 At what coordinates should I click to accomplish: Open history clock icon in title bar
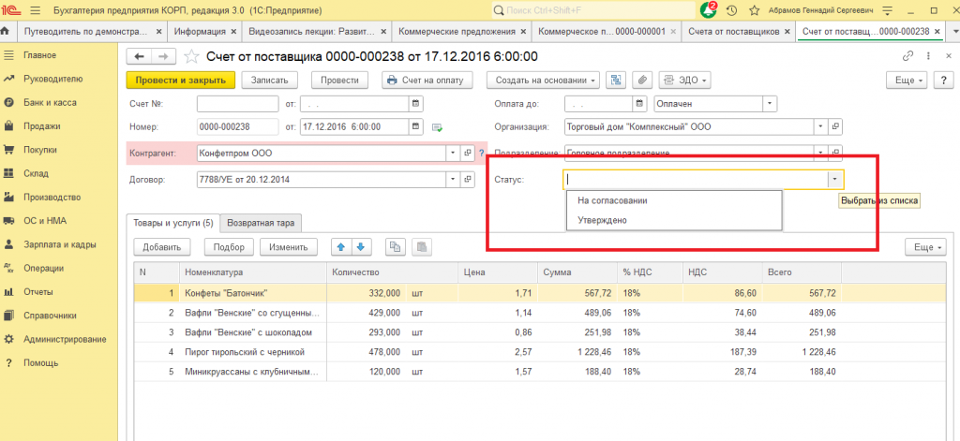(x=731, y=10)
